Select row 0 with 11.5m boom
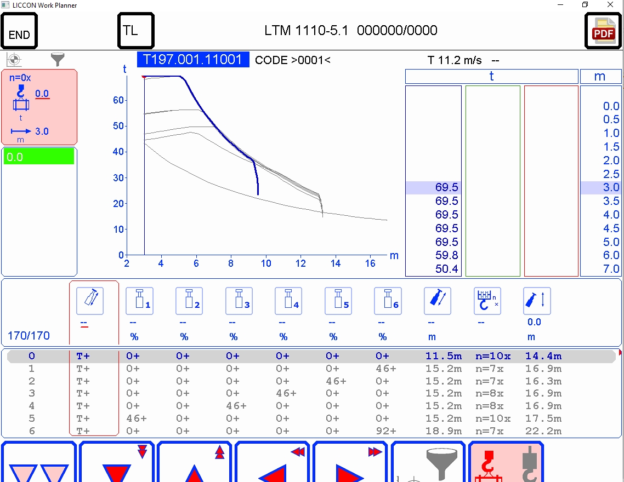Screen dimensions: 624x482 [311, 356]
